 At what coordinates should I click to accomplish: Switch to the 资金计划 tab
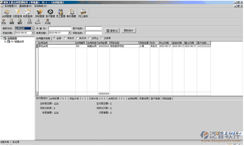click(77, 99)
